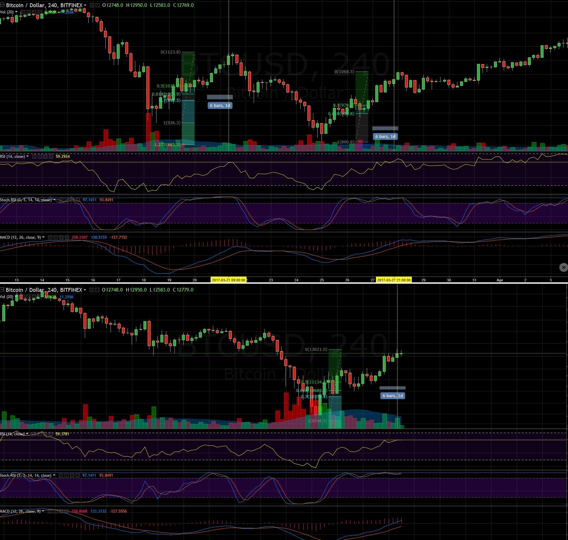Expand bottom RSI (14, close) dropdown arrow
The width and height of the screenshot is (568, 540).
[x=27, y=434]
